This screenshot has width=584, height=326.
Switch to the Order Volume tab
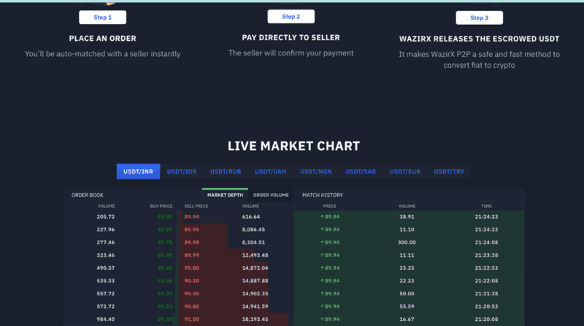click(271, 195)
